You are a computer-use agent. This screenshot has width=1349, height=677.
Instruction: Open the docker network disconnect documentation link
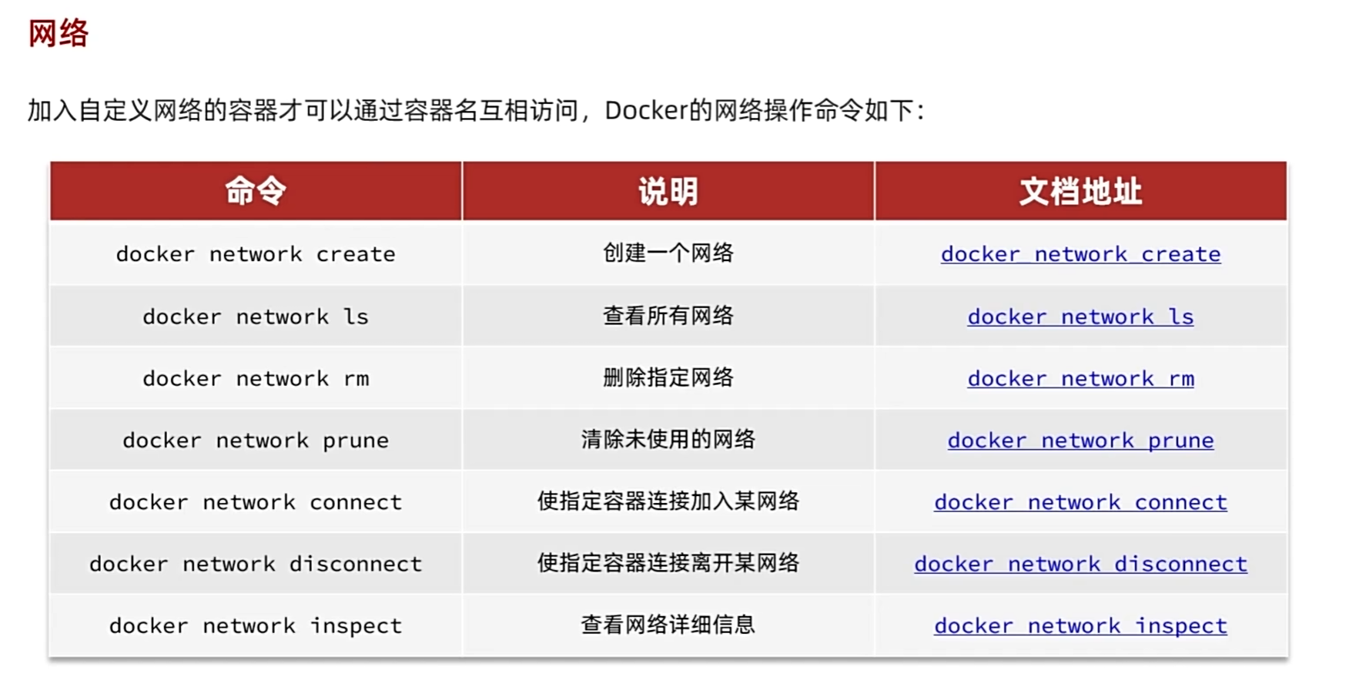click(1080, 564)
